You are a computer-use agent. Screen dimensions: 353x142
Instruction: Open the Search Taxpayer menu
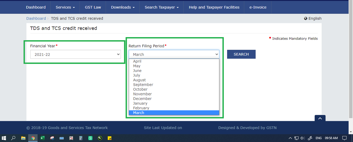[x=162, y=7]
